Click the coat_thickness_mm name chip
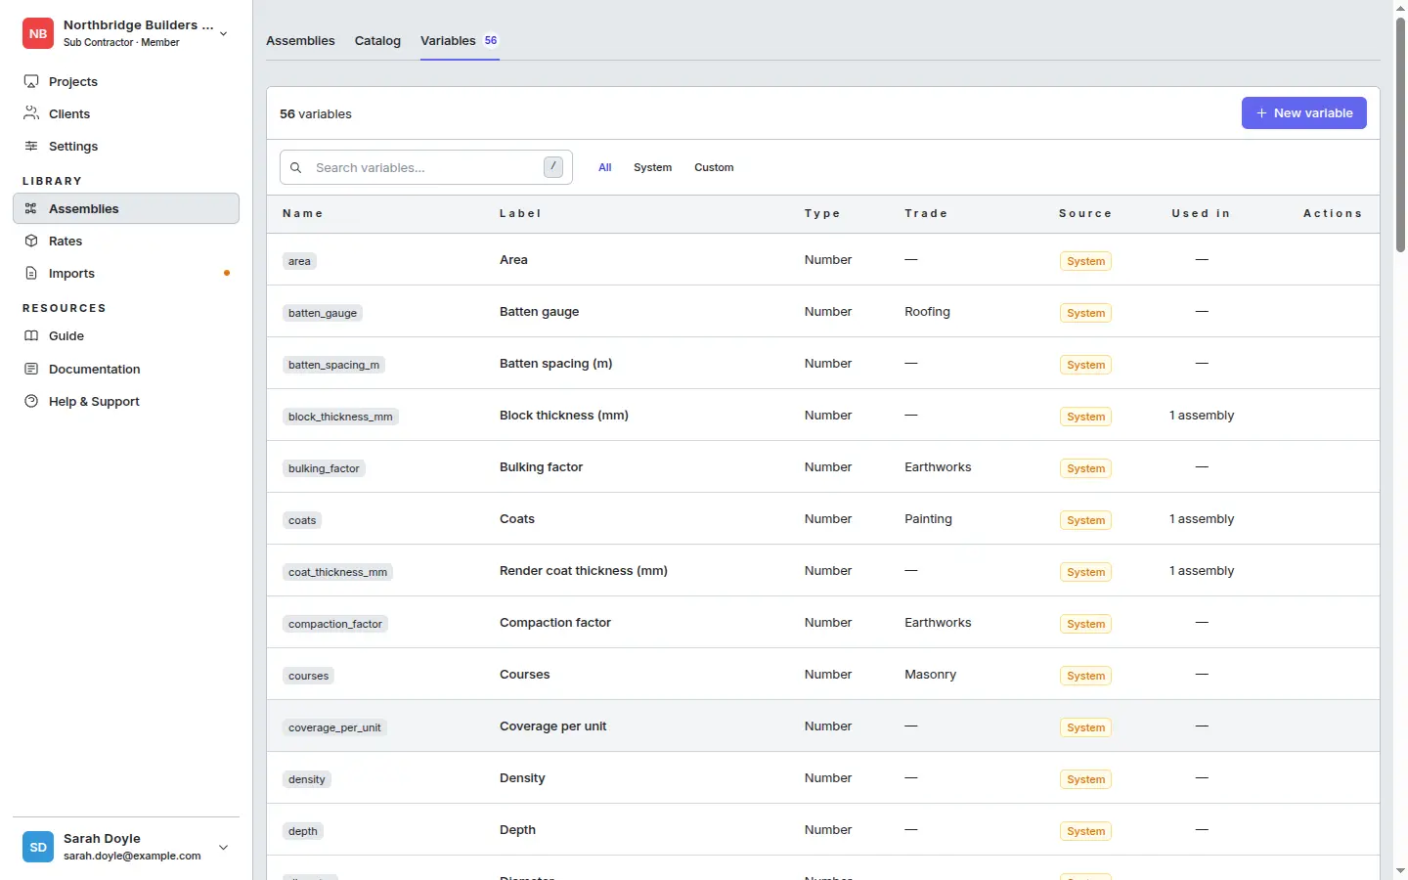This screenshot has width=1408, height=880. [x=337, y=572]
